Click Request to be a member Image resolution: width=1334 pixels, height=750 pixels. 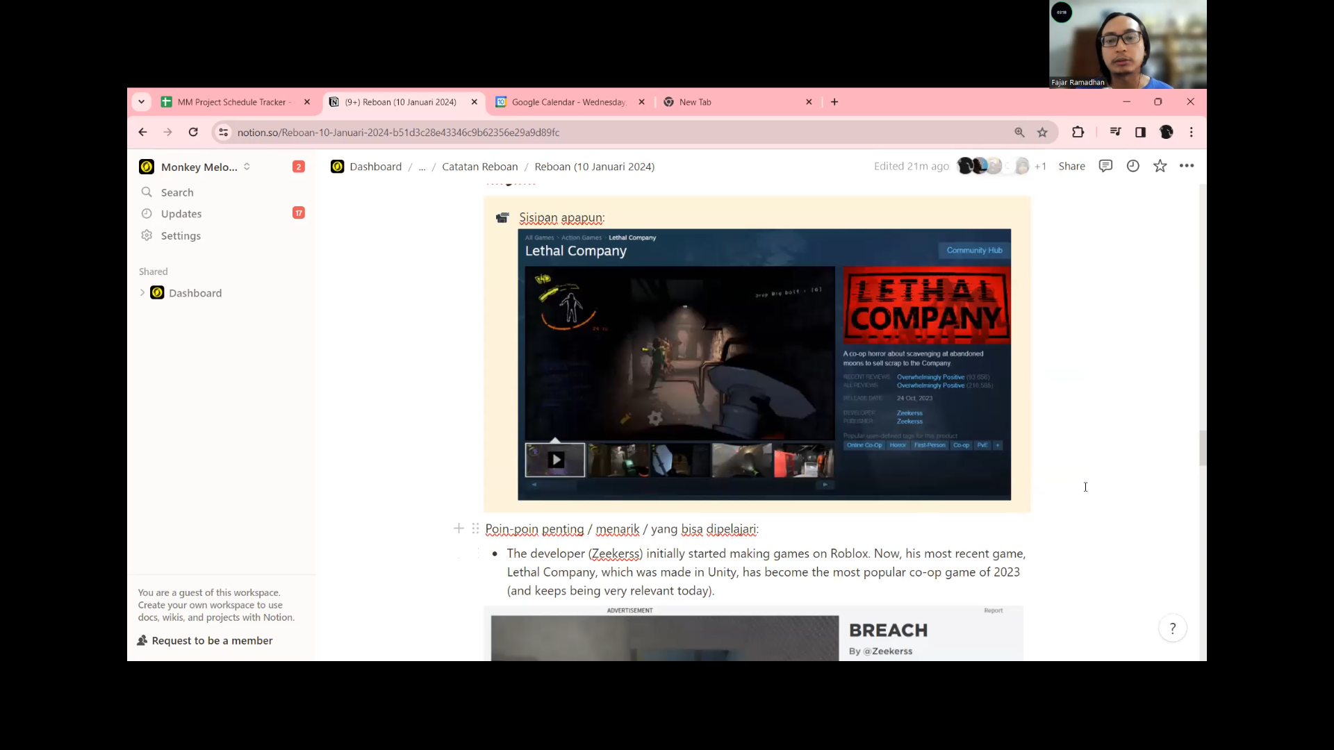[205, 640]
